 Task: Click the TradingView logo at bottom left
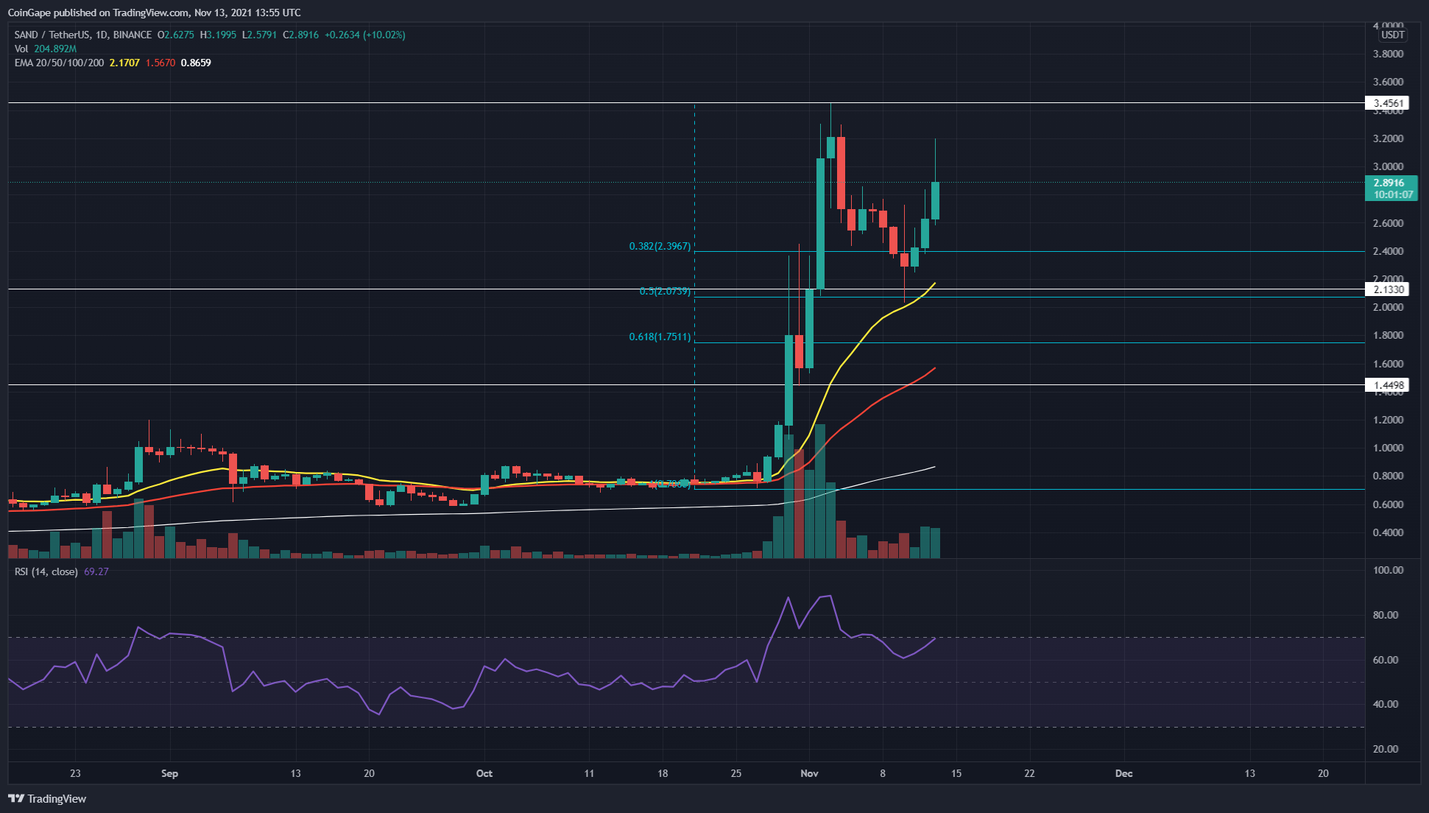coord(48,798)
